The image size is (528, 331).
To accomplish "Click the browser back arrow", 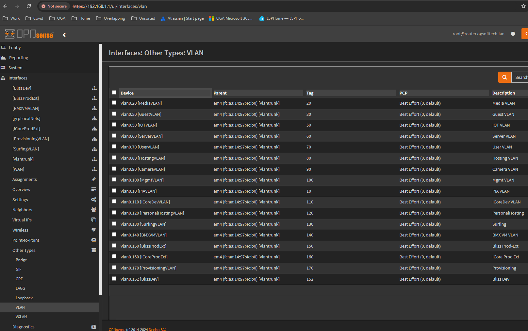I will click(x=5, y=6).
